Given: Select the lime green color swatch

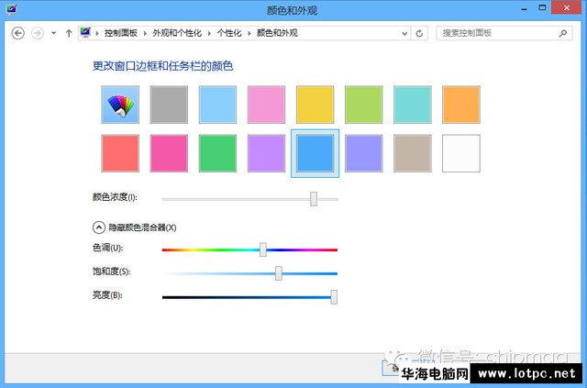Looking at the screenshot, I should click(363, 105).
